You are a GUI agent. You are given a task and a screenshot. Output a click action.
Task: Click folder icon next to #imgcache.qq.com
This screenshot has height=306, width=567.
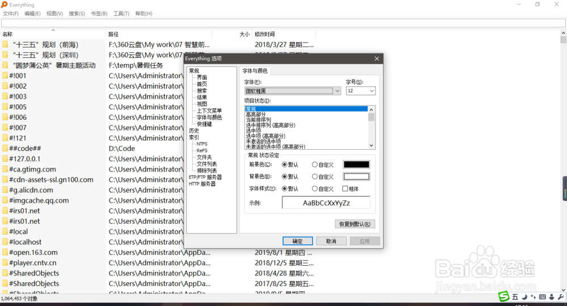pos(5,200)
